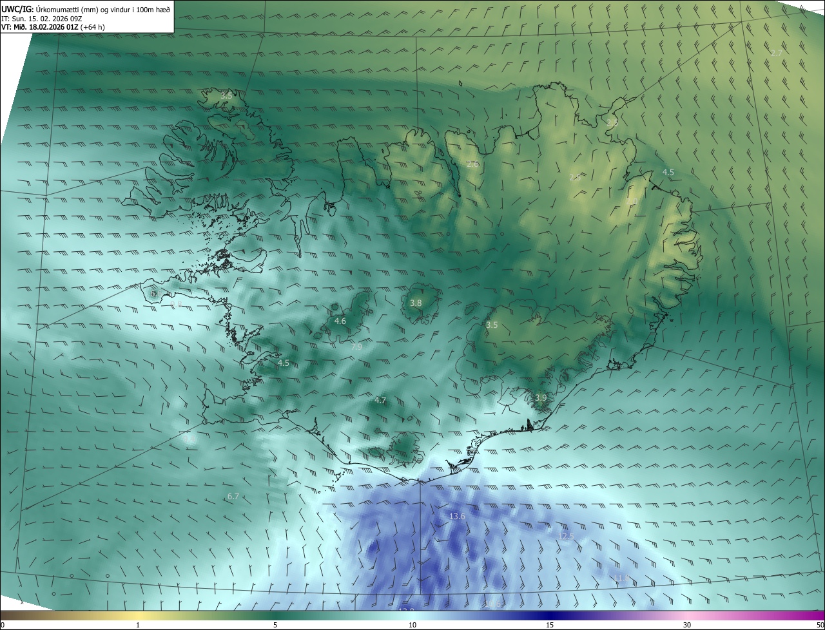
Task: Select the init time line "IT: Sun. 15. 02. 2026 09Z"
Action: (x=42, y=18)
